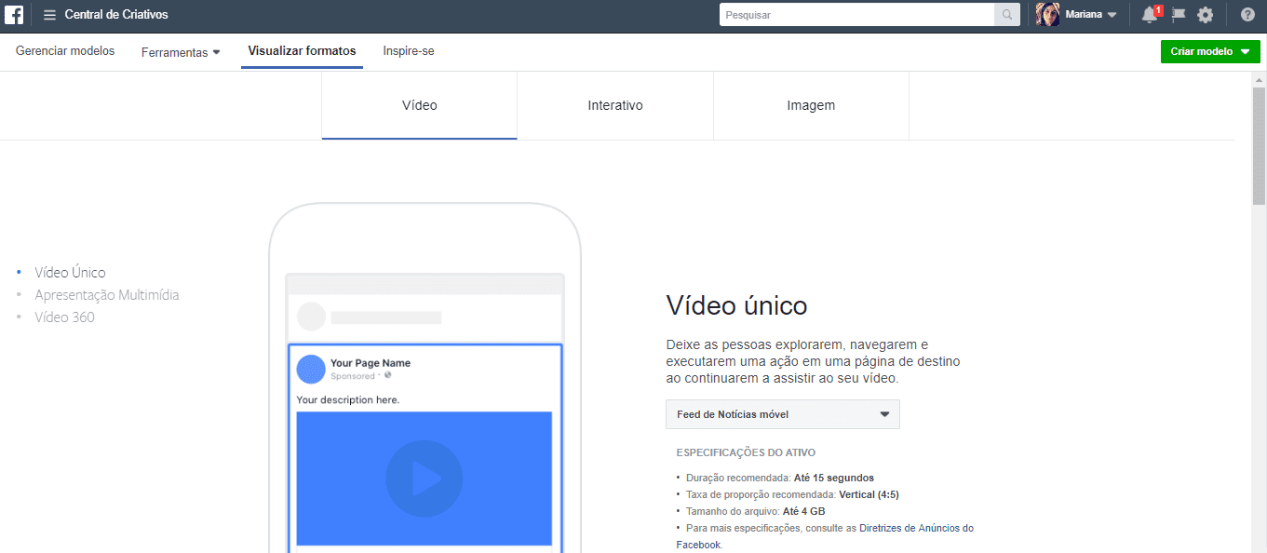Open the Criar modelo dropdown arrow
1267x553 pixels.
[1245, 51]
